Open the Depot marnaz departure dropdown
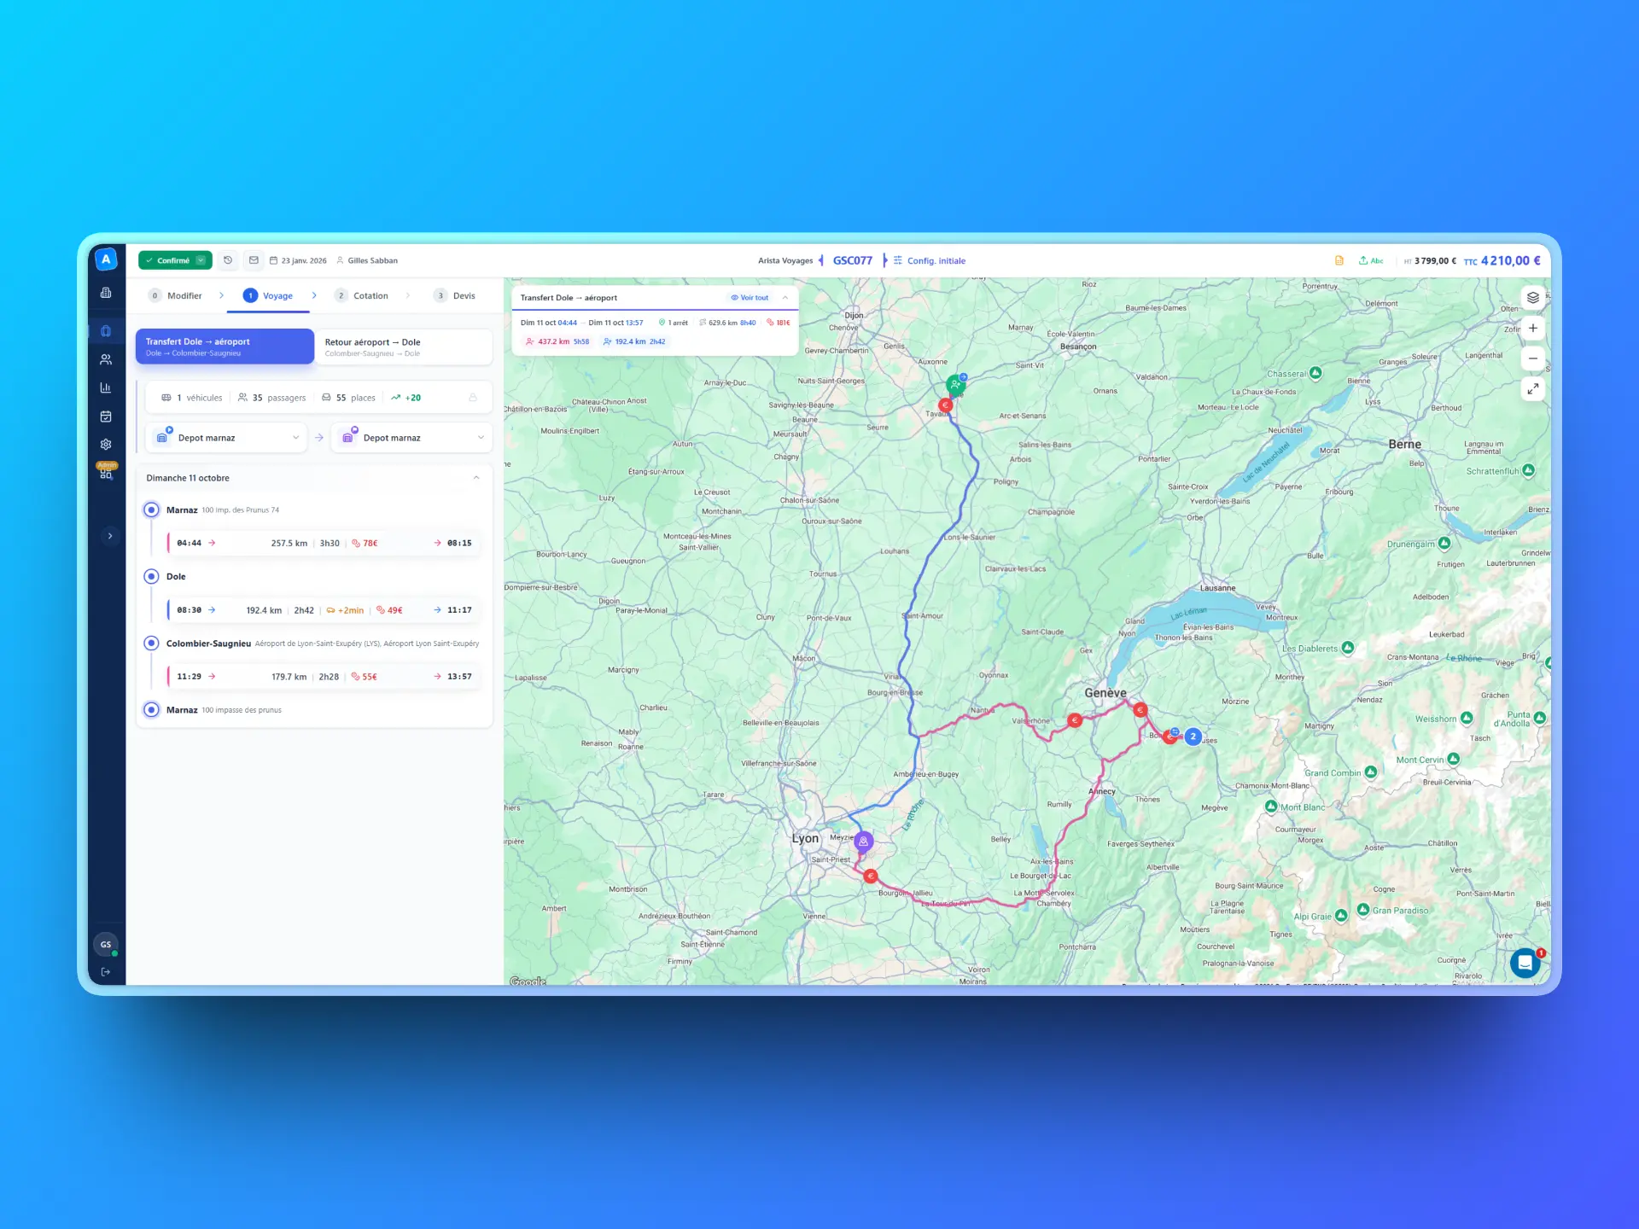The height and width of the screenshot is (1229, 1639). pos(225,437)
